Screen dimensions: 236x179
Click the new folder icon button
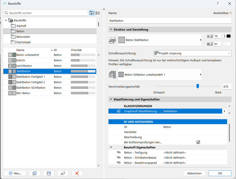(49, 173)
